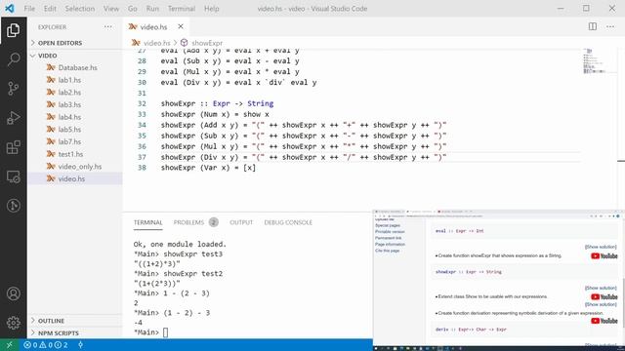Switch to the OUTPUT panel tab

(x=241, y=222)
